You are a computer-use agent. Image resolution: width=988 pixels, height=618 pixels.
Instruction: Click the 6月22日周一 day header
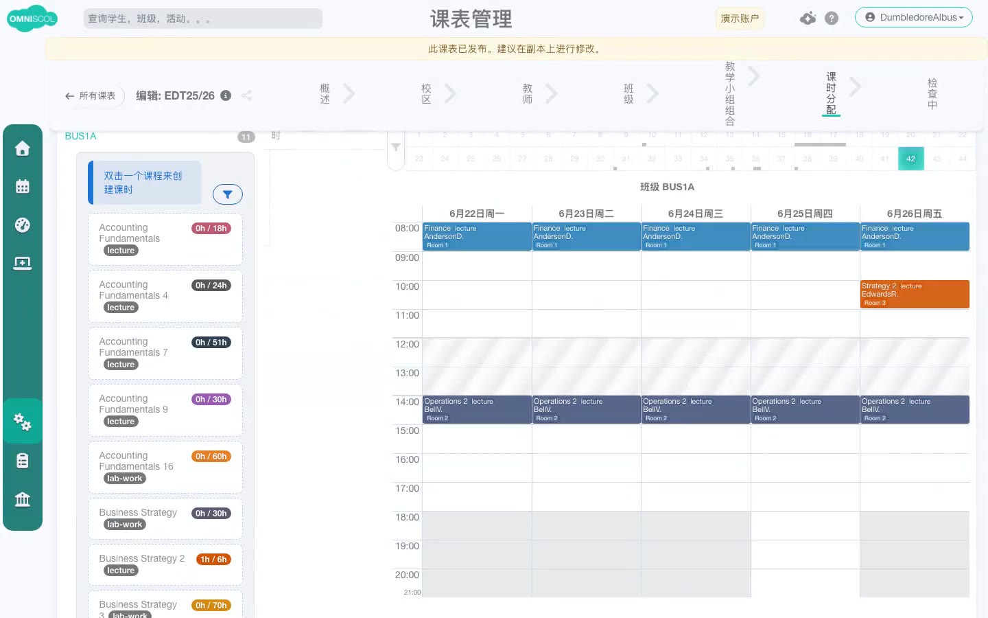(x=477, y=214)
